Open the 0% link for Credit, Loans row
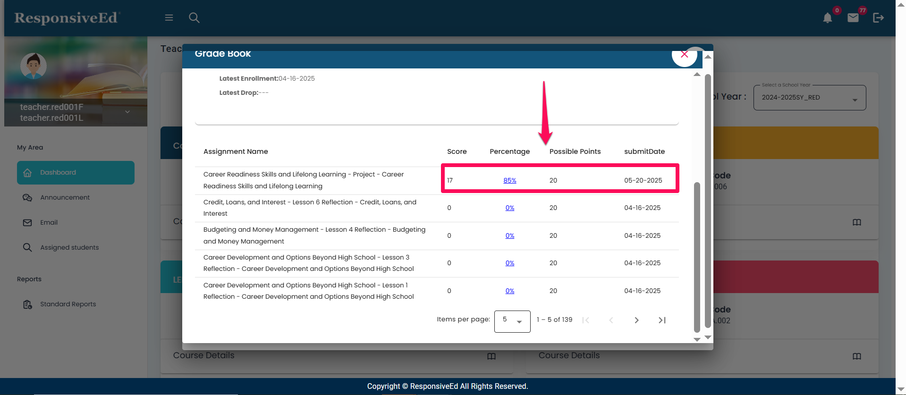906x395 pixels. coord(509,208)
